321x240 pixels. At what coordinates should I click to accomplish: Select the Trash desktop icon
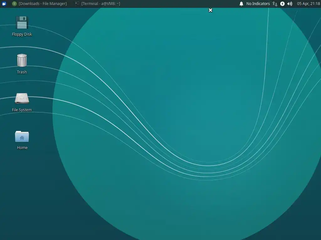tap(22, 60)
